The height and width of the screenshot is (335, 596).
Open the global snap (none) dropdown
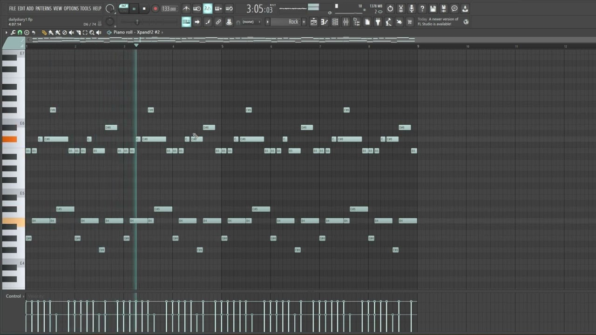251,22
